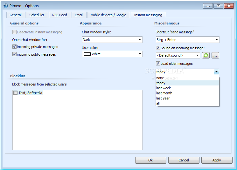Go to the RSS Feed tab
Viewport: 237px width, 170px height.
(59, 15)
